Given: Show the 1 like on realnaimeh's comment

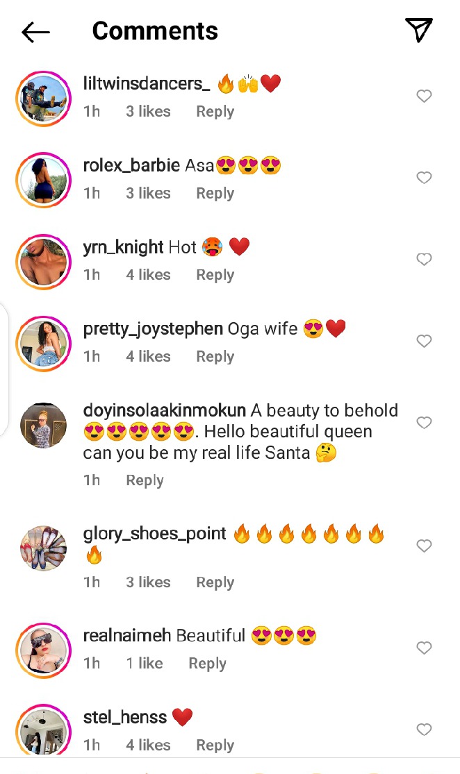Looking at the screenshot, I should click(x=145, y=664).
